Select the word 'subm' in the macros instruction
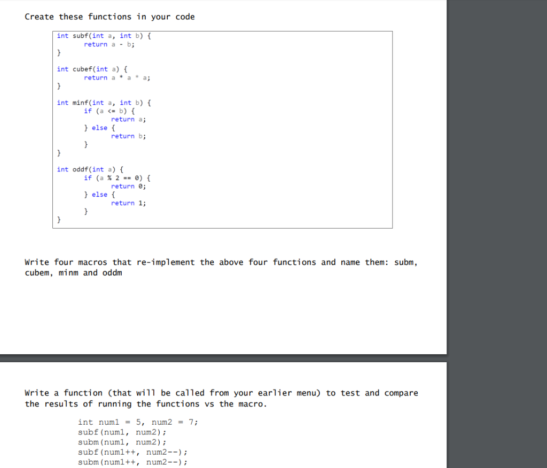Viewport: 547px width, 468px height. [x=405, y=262]
